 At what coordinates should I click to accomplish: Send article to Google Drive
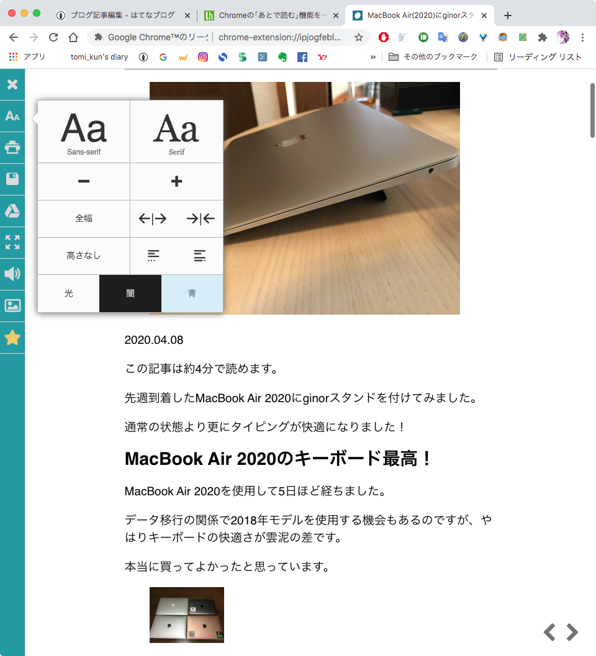click(12, 211)
